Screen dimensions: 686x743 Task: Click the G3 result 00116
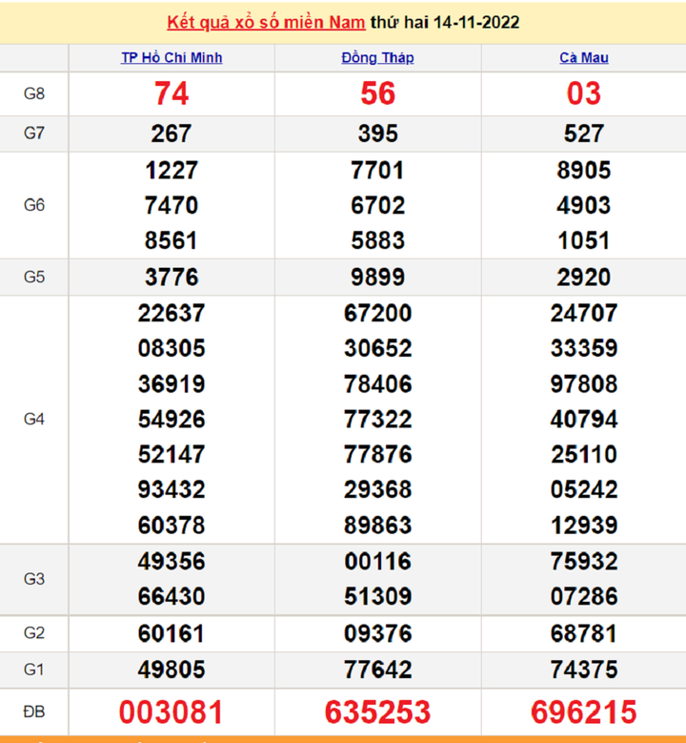pyautogui.click(x=377, y=562)
